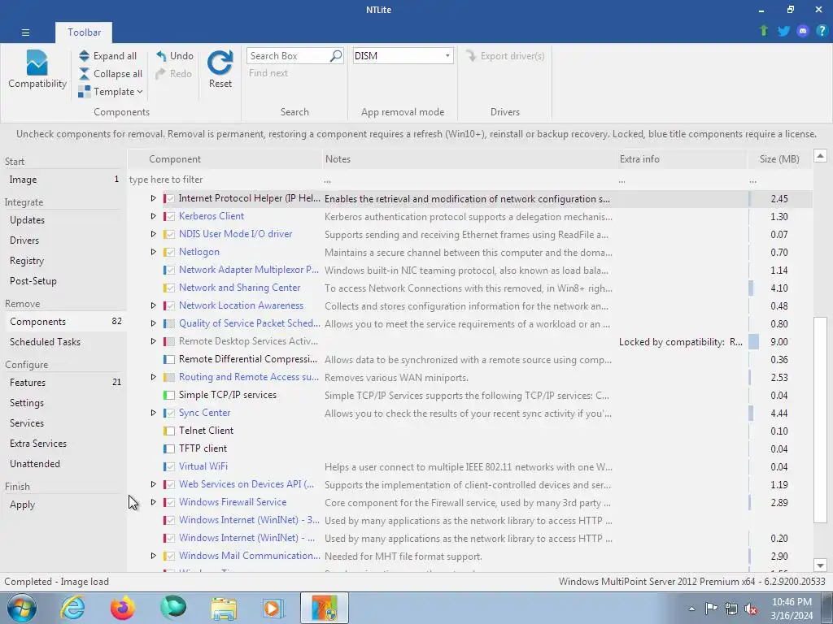Click the Expand all icon
The height and width of the screenshot is (624, 833).
(84, 56)
